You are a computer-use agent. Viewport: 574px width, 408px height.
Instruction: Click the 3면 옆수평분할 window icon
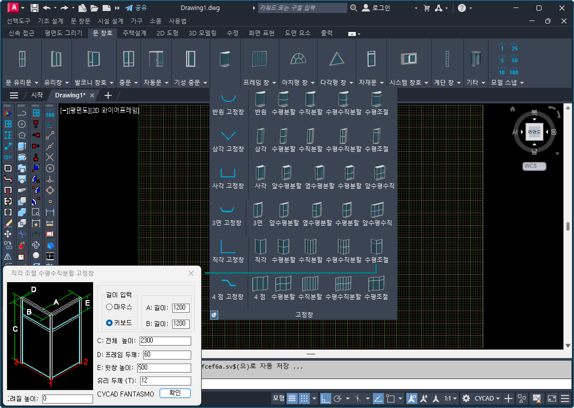pos(316,210)
